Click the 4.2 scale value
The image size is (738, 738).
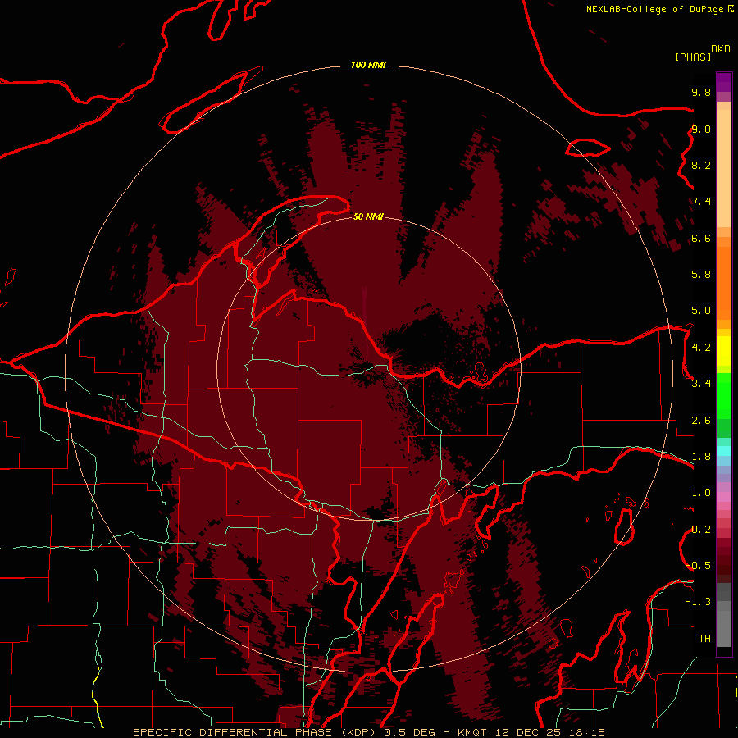[701, 348]
